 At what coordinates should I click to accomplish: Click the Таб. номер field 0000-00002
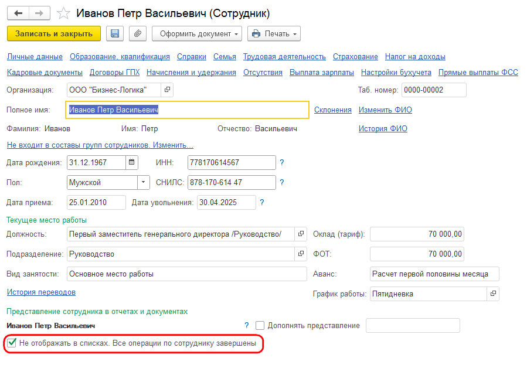point(434,90)
